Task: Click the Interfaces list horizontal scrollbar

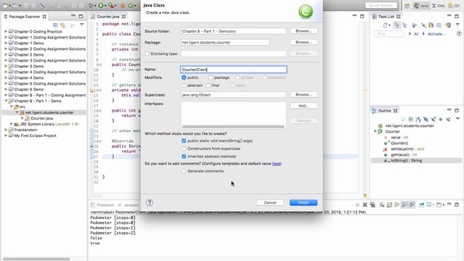Action: click(x=233, y=127)
